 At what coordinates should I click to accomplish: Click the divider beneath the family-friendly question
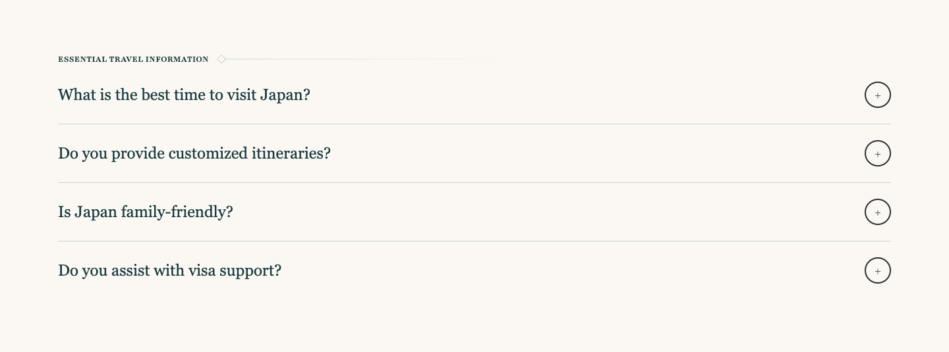coord(474,241)
